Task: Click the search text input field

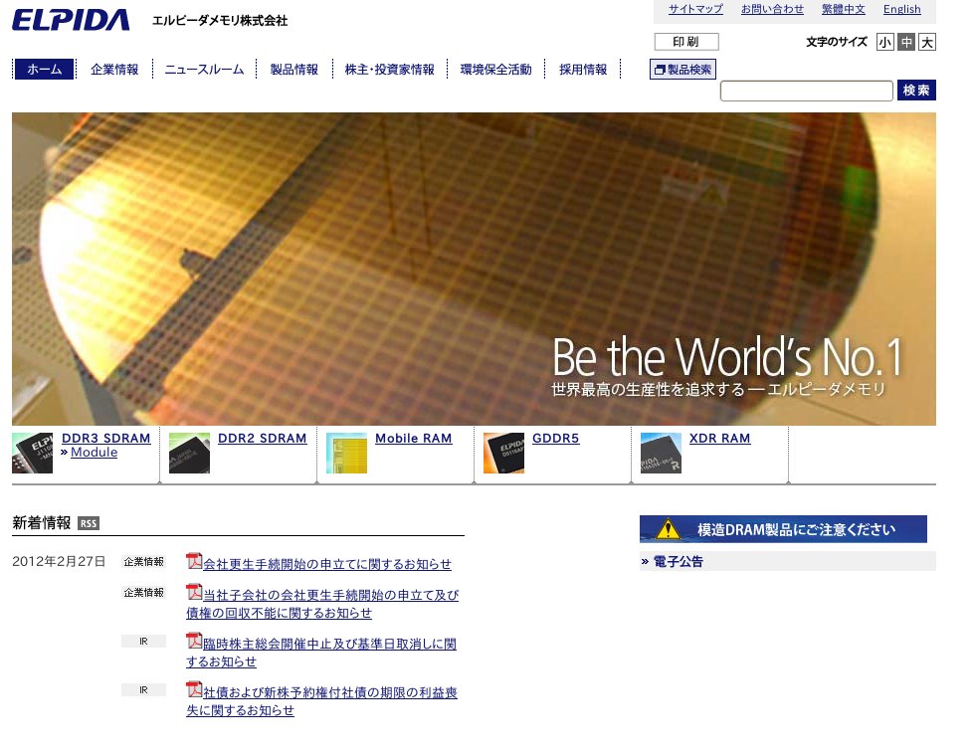Action: (x=806, y=91)
